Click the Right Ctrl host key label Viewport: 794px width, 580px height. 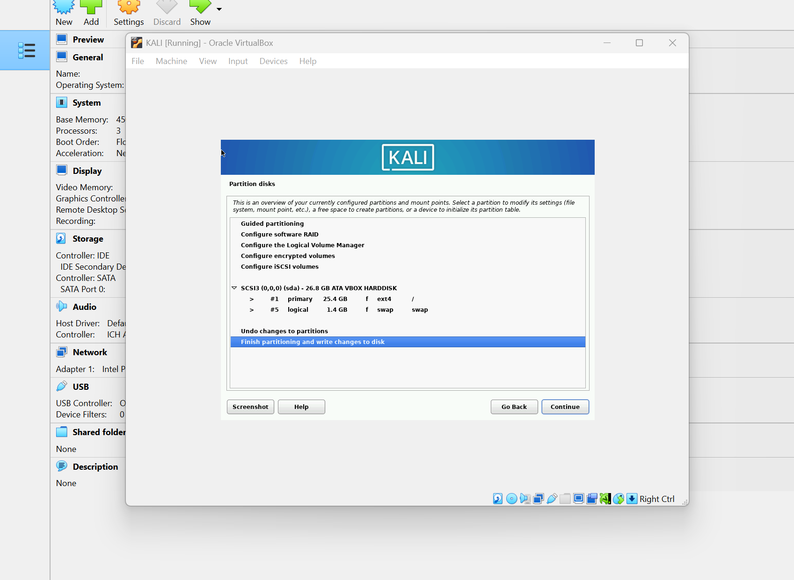tap(657, 499)
